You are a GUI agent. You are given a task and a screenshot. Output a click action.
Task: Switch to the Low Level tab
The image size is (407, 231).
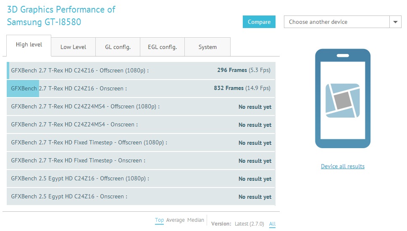pyautogui.click(x=73, y=47)
